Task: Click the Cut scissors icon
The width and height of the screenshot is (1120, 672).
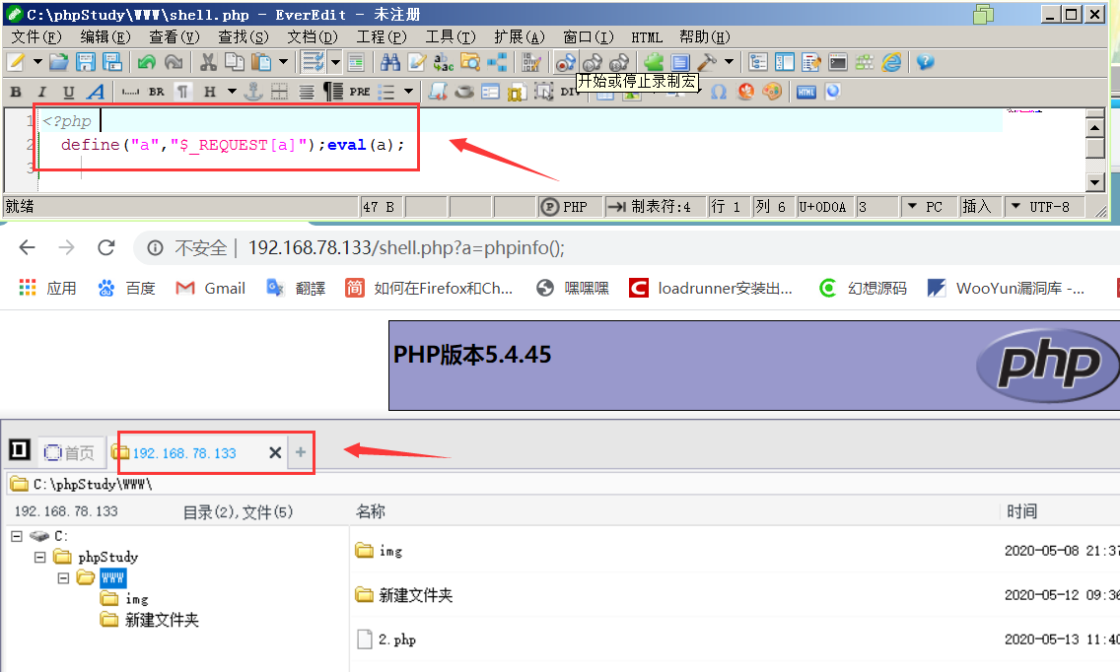Action: coord(208,63)
